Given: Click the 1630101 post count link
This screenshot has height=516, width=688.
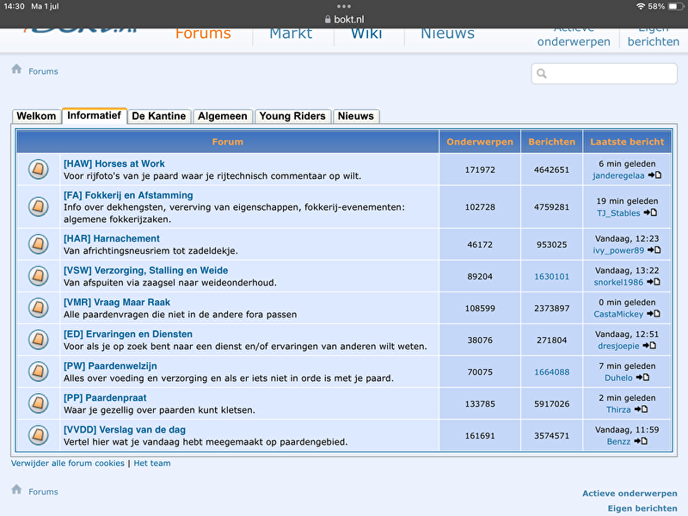Looking at the screenshot, I should point(551,276).
